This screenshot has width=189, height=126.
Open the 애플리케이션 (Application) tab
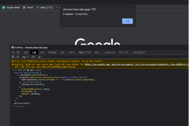click(x=84, y=52)
